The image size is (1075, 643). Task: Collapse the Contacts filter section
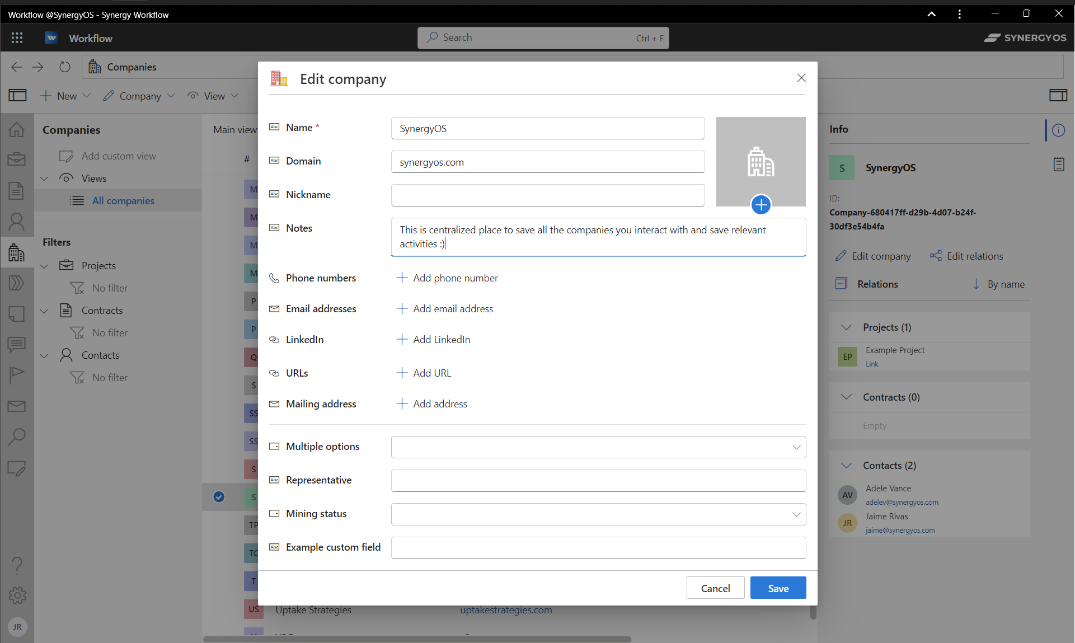click(x=44, y=355)
